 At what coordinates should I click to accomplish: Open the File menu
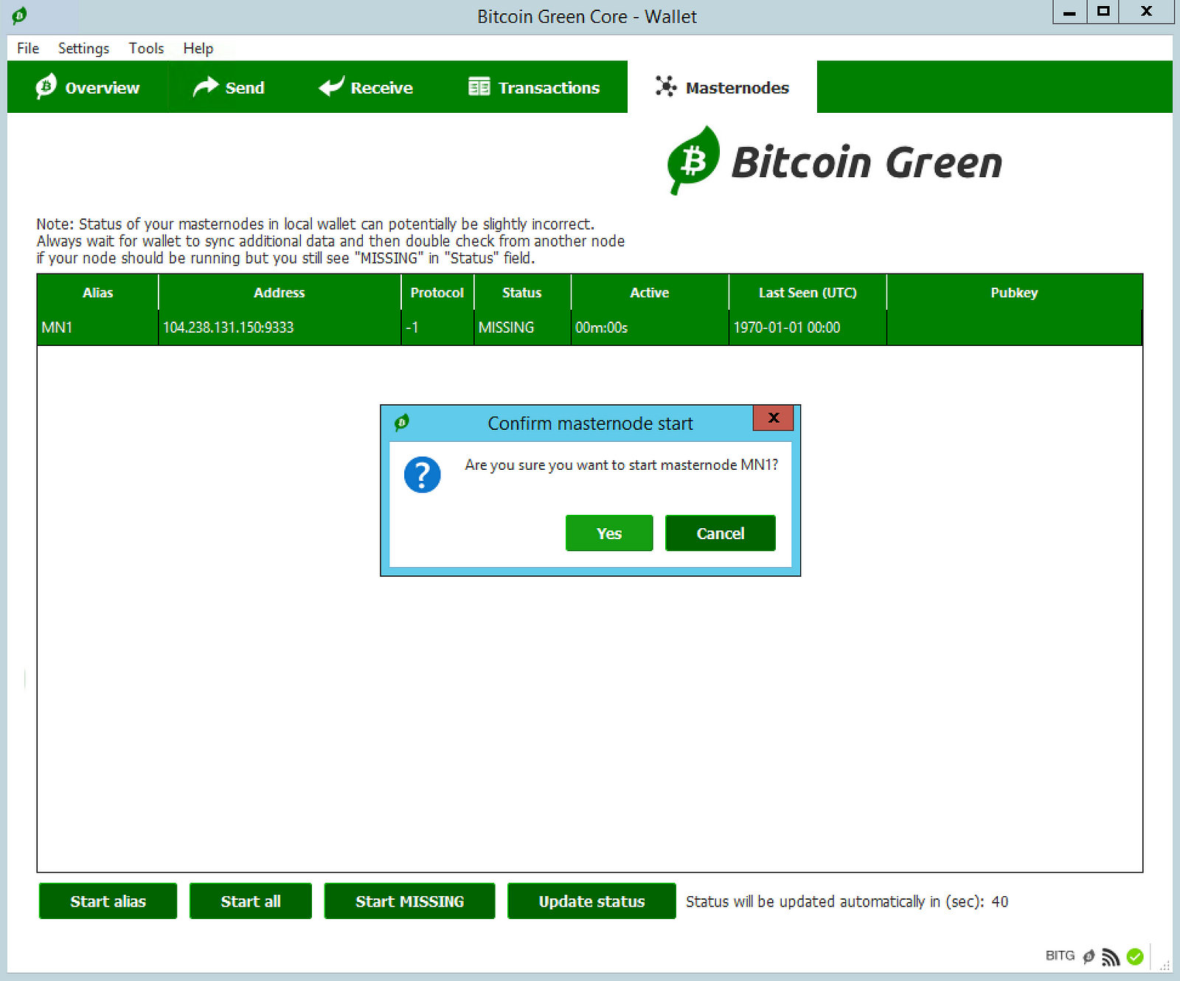28,48
